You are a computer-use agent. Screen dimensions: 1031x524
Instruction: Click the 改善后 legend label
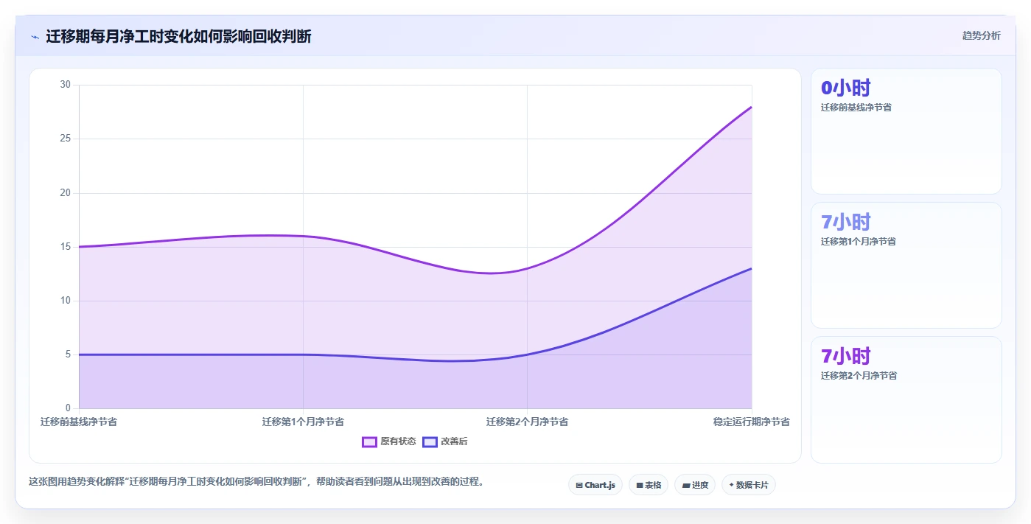454,441
